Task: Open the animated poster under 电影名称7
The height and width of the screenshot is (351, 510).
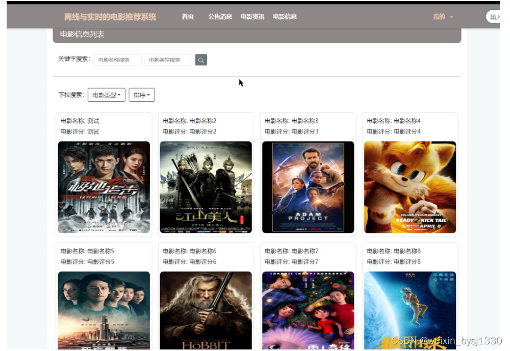Action: 308,310
